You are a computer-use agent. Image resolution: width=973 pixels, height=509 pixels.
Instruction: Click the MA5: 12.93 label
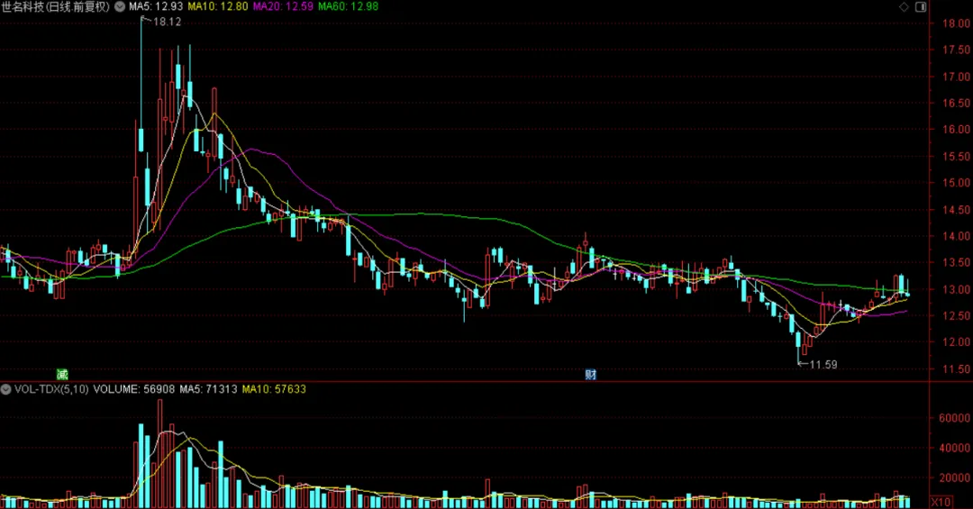tap(156, 7)
